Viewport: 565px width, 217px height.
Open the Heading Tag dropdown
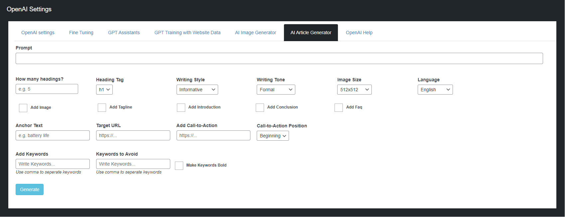(104, 90)
